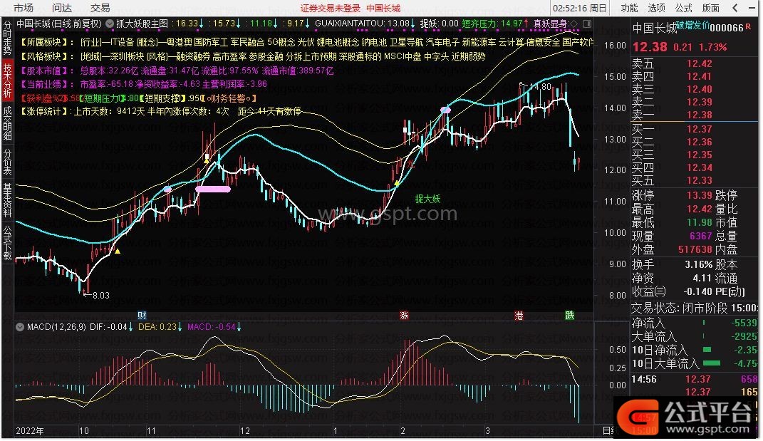Expand MACD indicator dropdown arrow
The width and height of the screenshot is (763, 441).
20,327
